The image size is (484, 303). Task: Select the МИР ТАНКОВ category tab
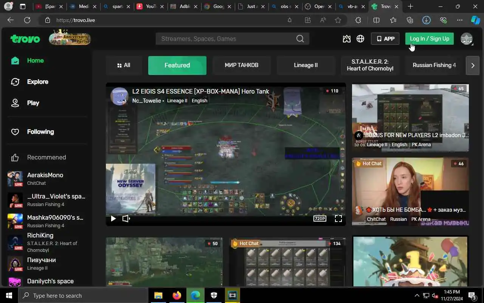pos(242,65)
